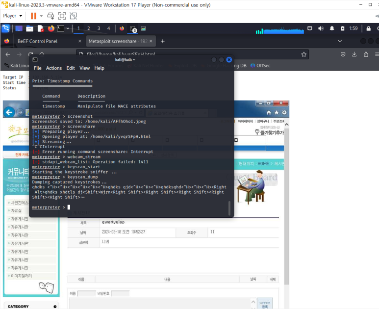Launch the text editor from Kali panel
This screenshot has width=379, height=309.
(41, 28)
